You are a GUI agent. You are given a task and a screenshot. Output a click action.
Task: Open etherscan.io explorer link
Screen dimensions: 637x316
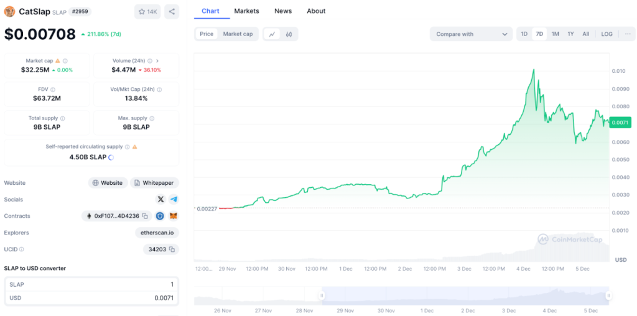[157, 233]
